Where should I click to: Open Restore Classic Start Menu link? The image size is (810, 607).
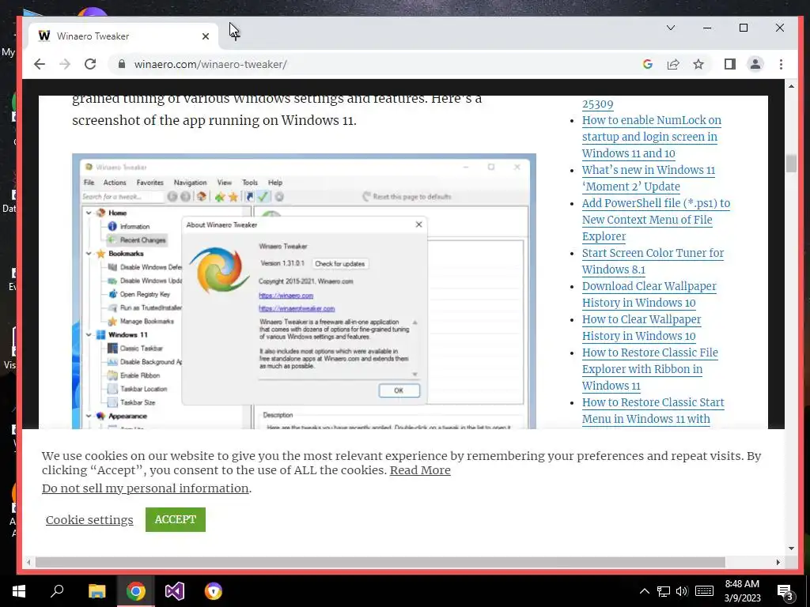click(653, 410)
